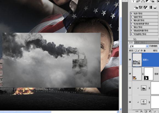
Task: Select the 图层 6 layer thumbnail
Action: tap(137, 60)
